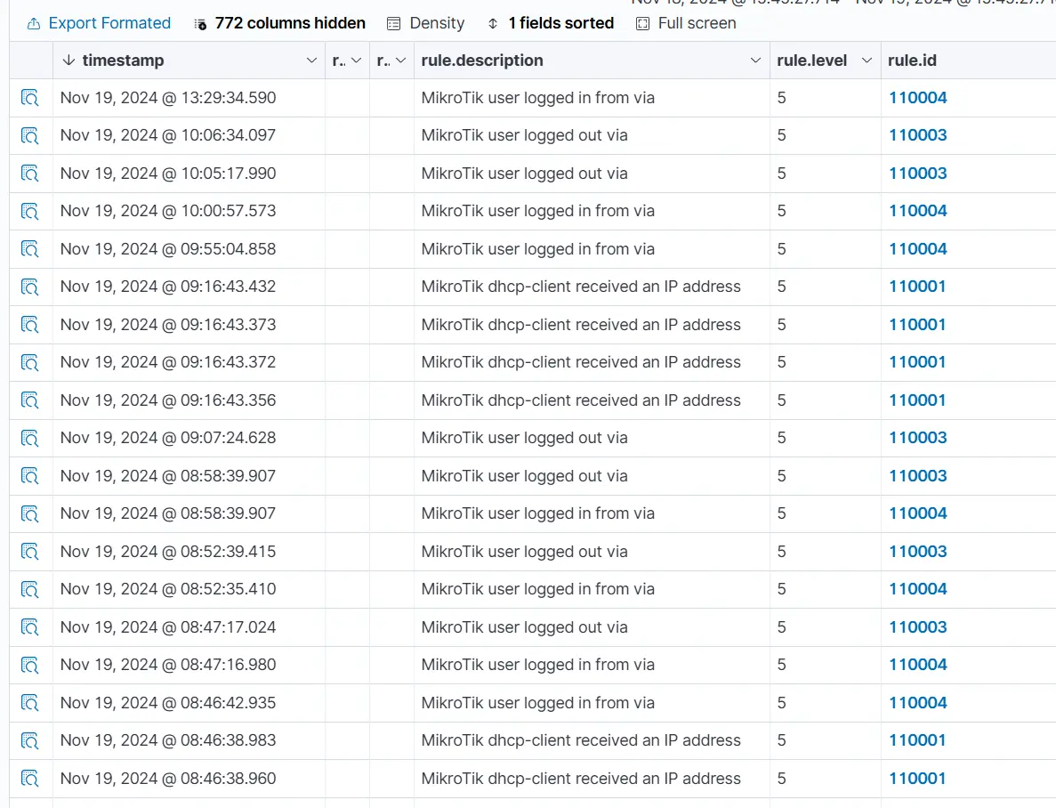
Task: Click the Export Formatted button
Action: 99,23
